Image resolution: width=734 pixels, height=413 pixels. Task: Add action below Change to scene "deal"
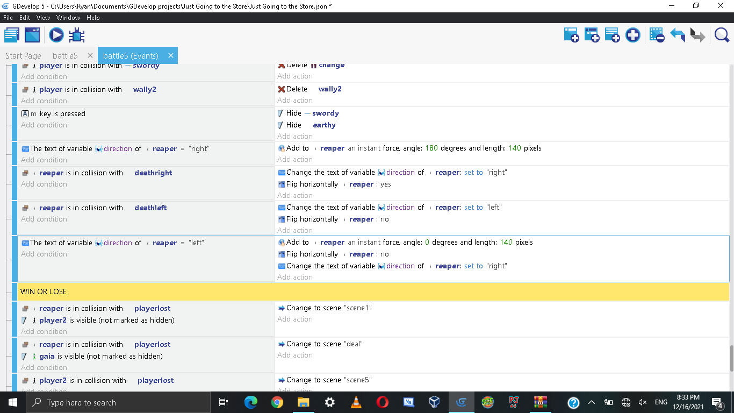[295, 355]
